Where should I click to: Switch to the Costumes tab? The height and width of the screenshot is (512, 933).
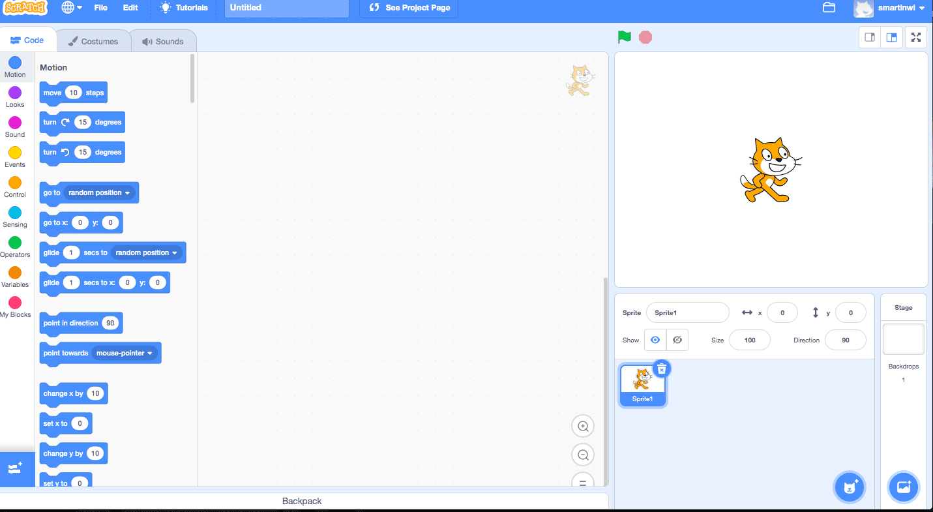[93, 41]
